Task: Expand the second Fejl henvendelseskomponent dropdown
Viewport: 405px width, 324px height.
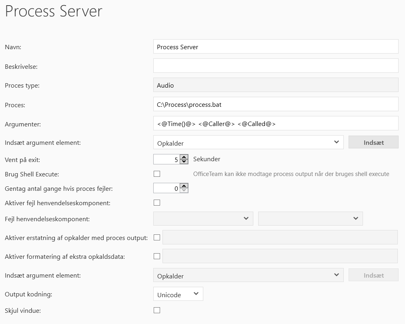Action: 311,218
